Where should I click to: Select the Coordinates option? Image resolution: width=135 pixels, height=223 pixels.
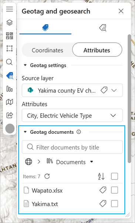pos(47,50)
